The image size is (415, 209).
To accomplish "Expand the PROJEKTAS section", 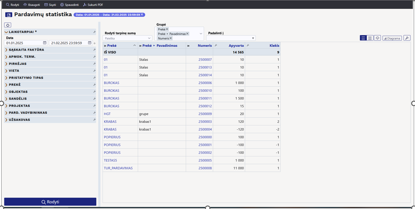I will (x=6, y=106).
